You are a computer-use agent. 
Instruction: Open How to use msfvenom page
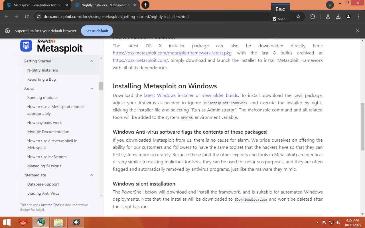[x=47, y=157]
